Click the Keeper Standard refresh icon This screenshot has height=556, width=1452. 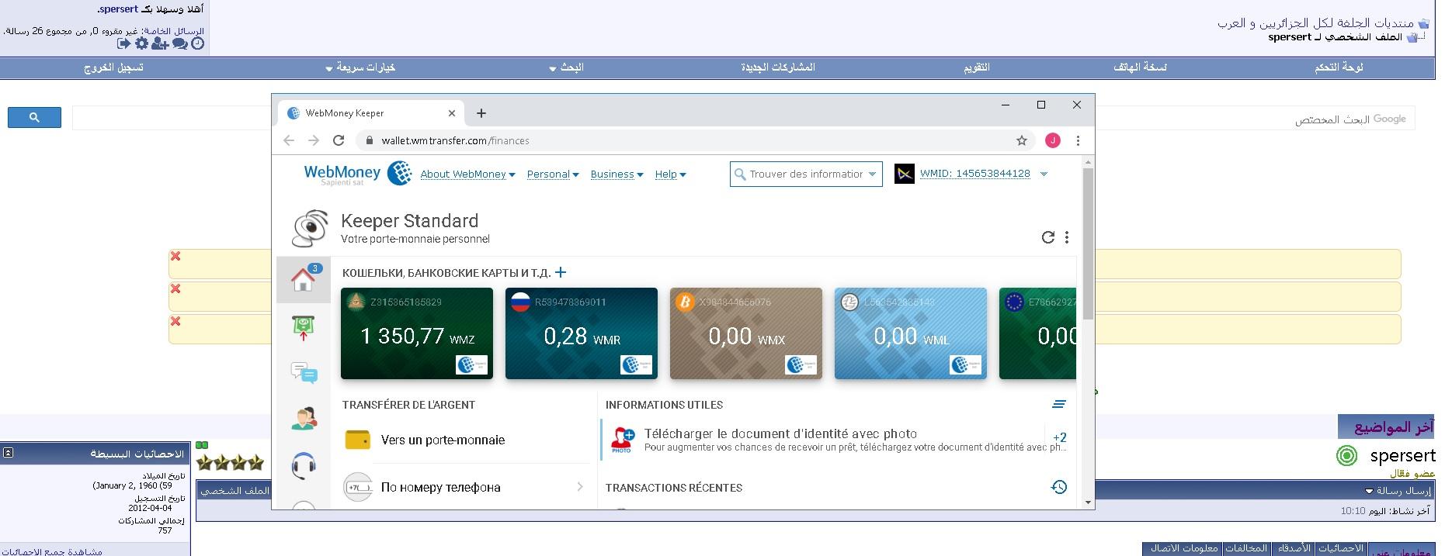tap(1047, 237)
